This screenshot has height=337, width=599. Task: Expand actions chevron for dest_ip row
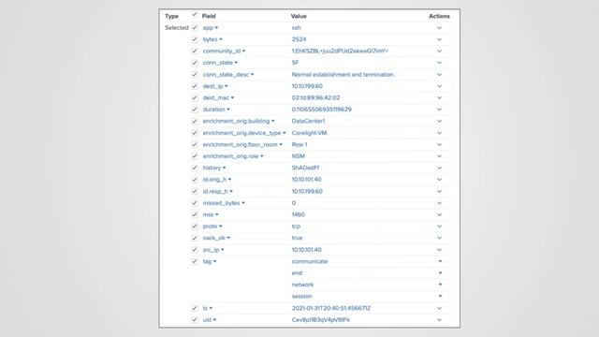pos(439,86)
